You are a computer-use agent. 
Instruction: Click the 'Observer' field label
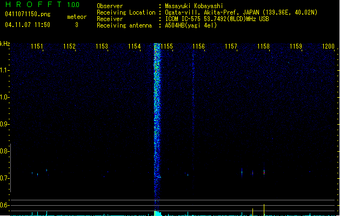click(x=110, y=6)
